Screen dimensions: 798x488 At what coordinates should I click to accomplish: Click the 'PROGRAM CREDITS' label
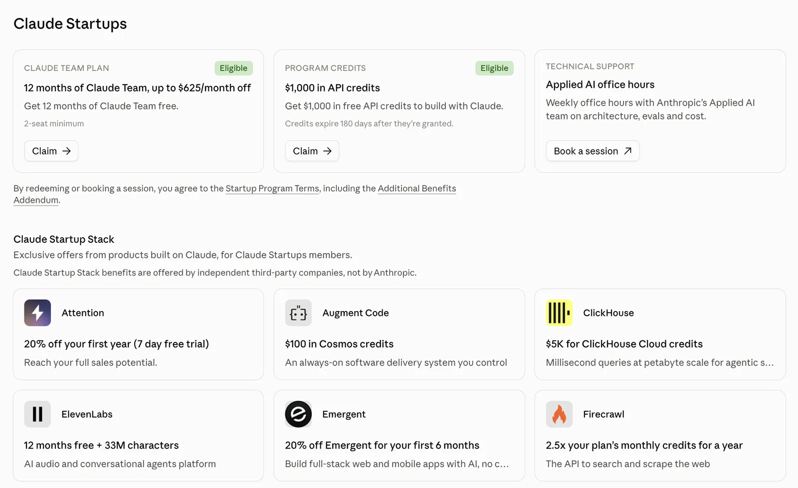coord(325,68)
